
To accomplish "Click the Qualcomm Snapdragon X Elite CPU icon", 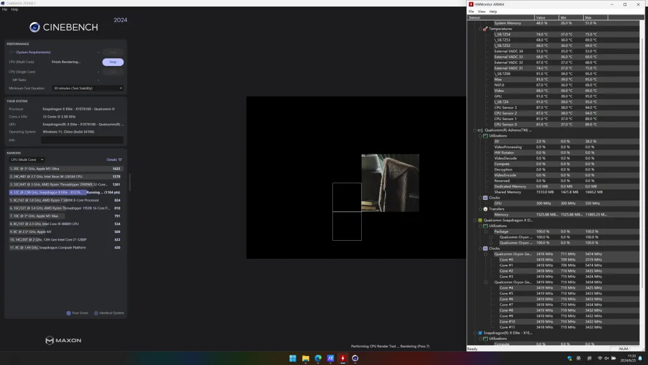I will pos(480,220).
